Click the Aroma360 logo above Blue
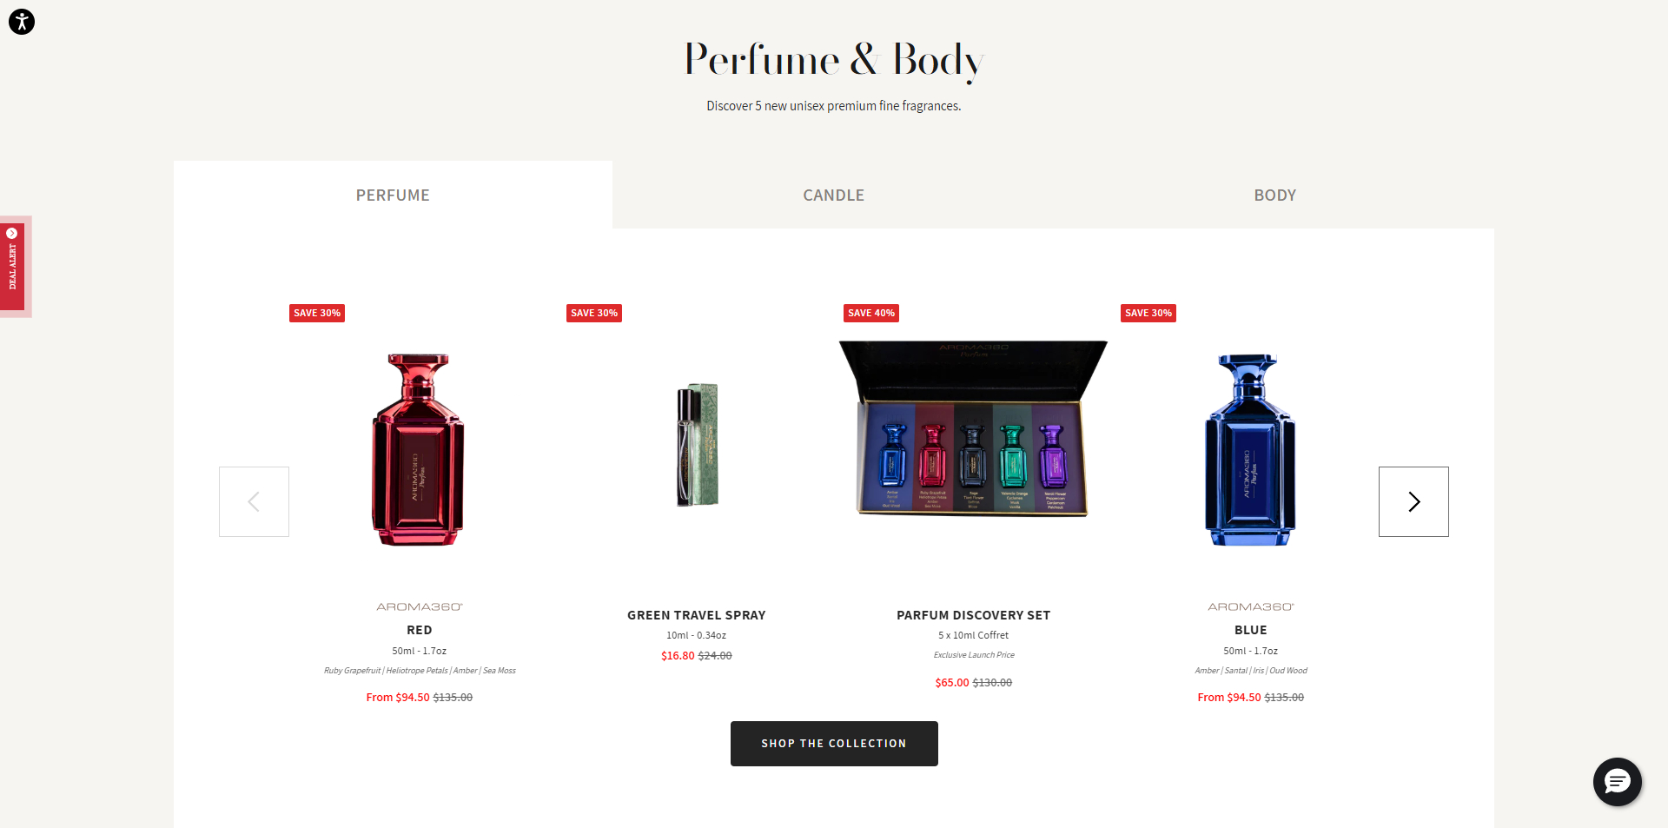The width and height of the screenshot is (1668, 828). [x=1250, y=606]
